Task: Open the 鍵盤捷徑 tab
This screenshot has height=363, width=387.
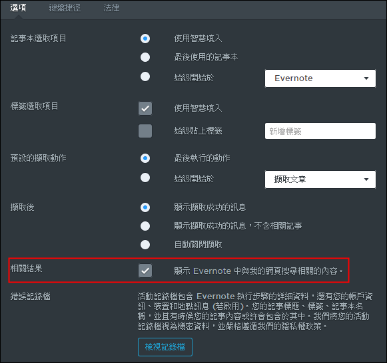Action: (65, 8)
